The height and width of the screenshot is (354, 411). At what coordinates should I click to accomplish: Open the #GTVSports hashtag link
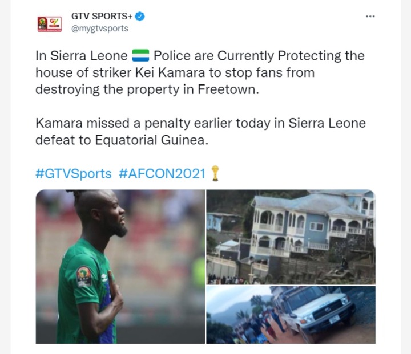(74, 174)
